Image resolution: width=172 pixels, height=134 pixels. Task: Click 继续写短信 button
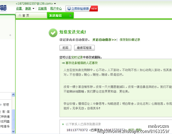(84, 48)
